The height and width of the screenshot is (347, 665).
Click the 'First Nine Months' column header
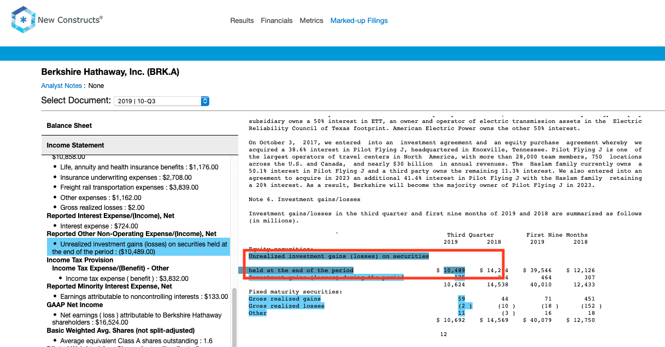pos(557,235)
